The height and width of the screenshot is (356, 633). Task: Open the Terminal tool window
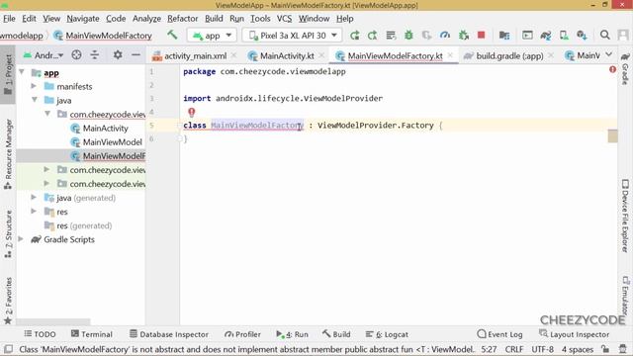coord(92,334)
